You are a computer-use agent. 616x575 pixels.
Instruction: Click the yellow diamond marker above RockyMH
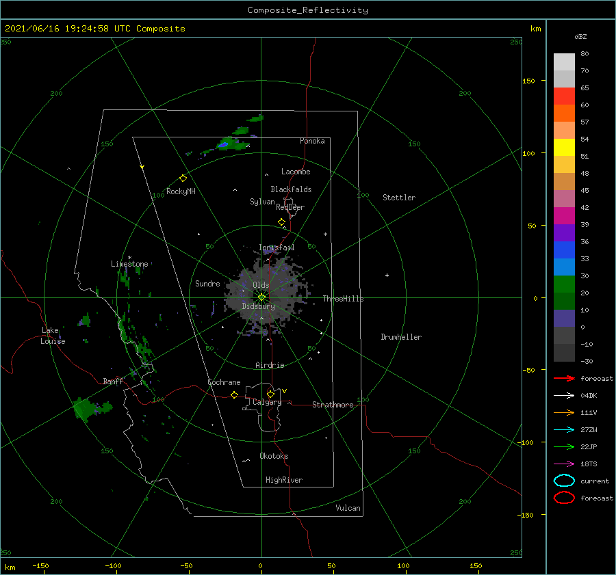pos(183,178)
